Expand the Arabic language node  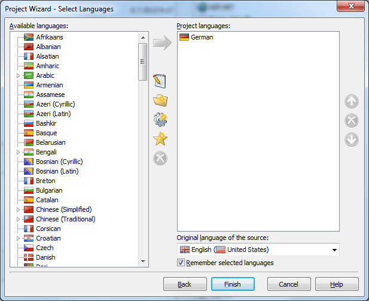(x=17, y=76)
